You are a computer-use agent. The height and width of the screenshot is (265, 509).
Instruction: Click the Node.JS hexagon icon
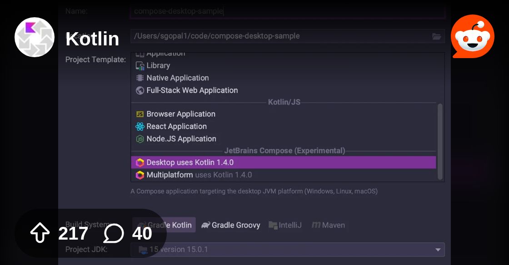[x=140, y=139]
